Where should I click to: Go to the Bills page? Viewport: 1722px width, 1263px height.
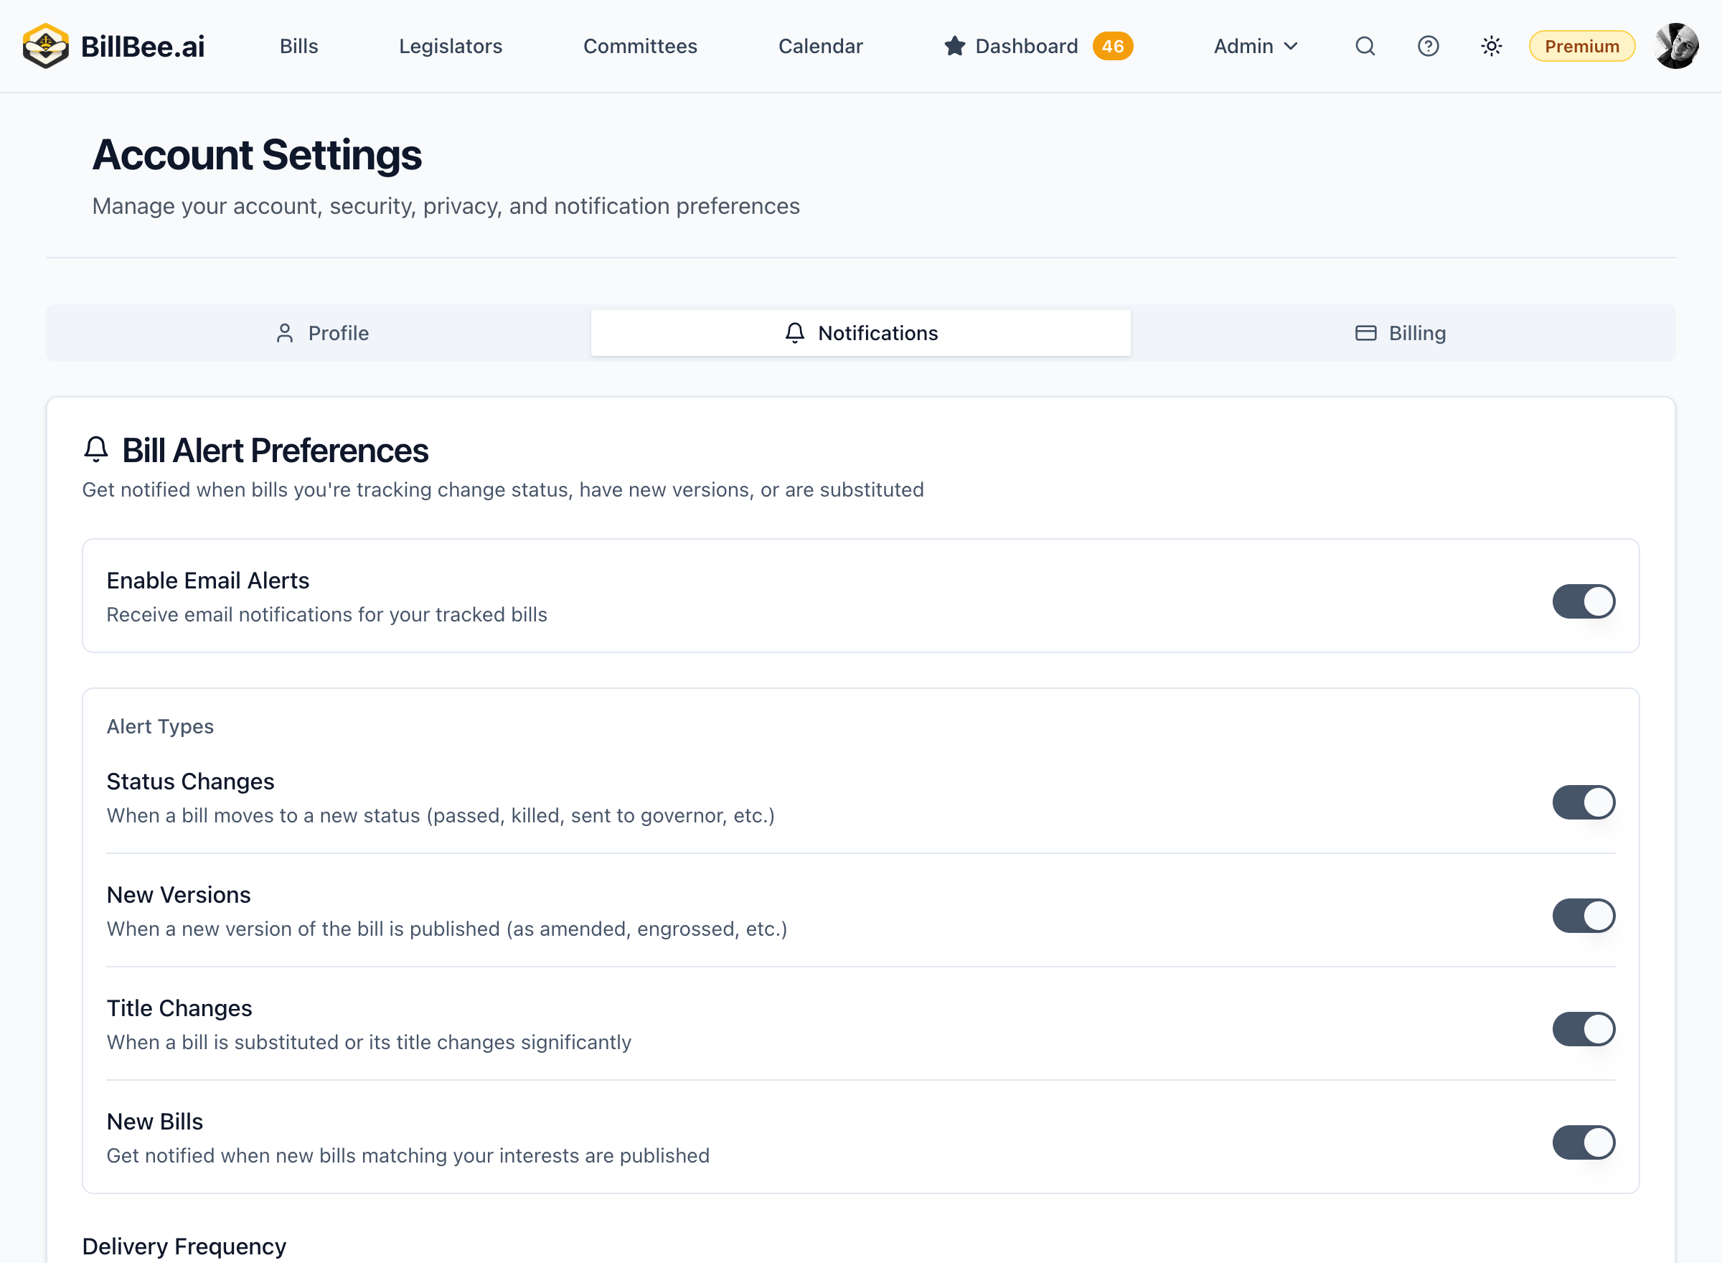pyautogui.click(x=298, y=46)
